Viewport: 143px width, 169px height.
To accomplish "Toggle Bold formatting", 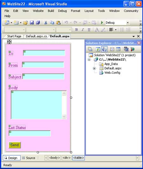I will [77, 29].
